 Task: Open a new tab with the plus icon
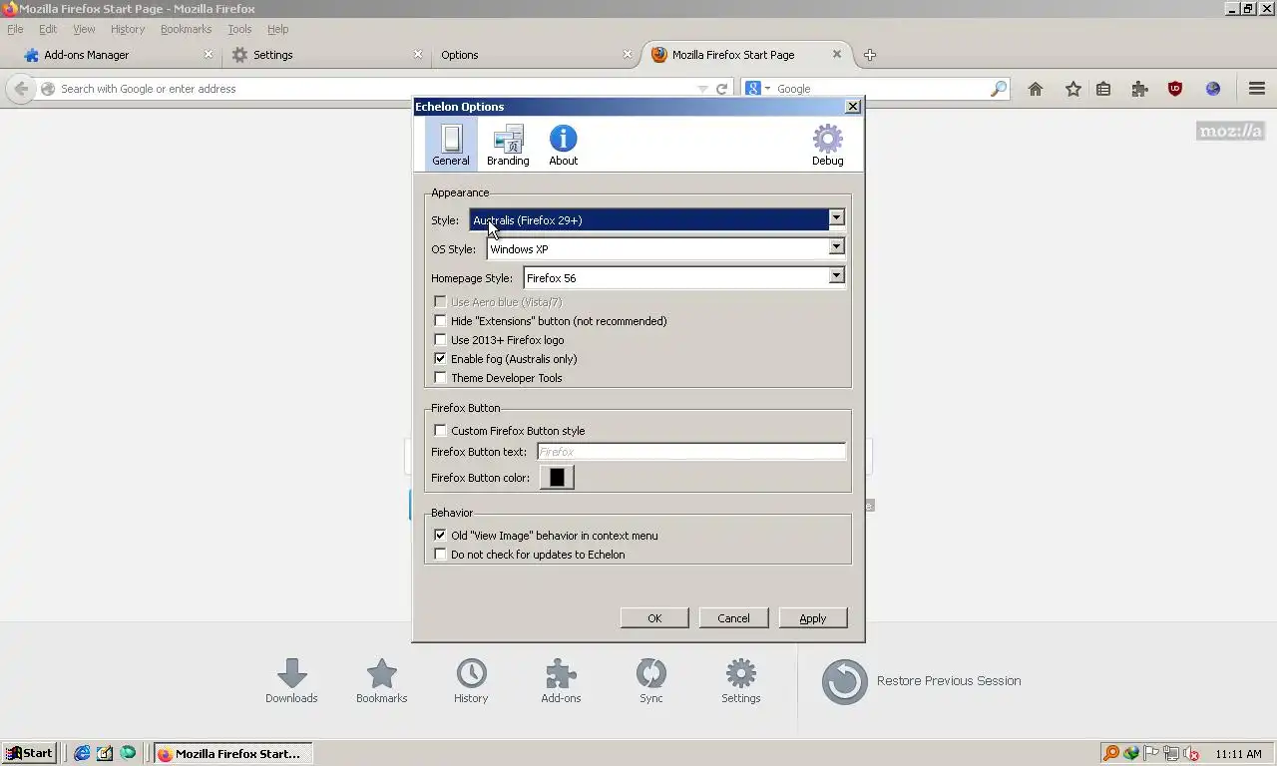tap(870, 55)
